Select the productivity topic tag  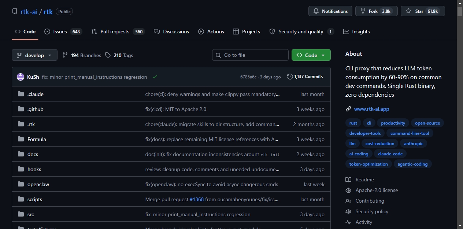click(393, 123)
